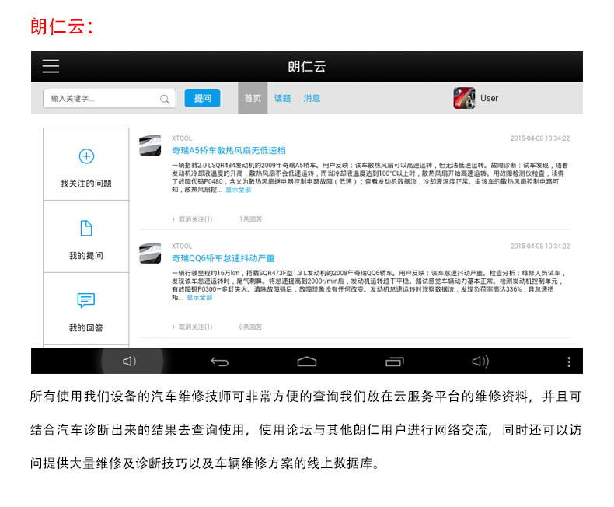Expand 显示全部 in the 奇瑞A5 post
This screenshot has width=614, height=507.
[238, 190]
